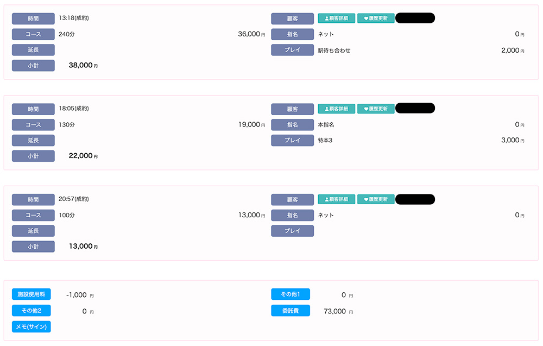Click the メモ(サイン) button
Image resolution: width=543 pixels, height=346 pixels.
click(31, 326)
